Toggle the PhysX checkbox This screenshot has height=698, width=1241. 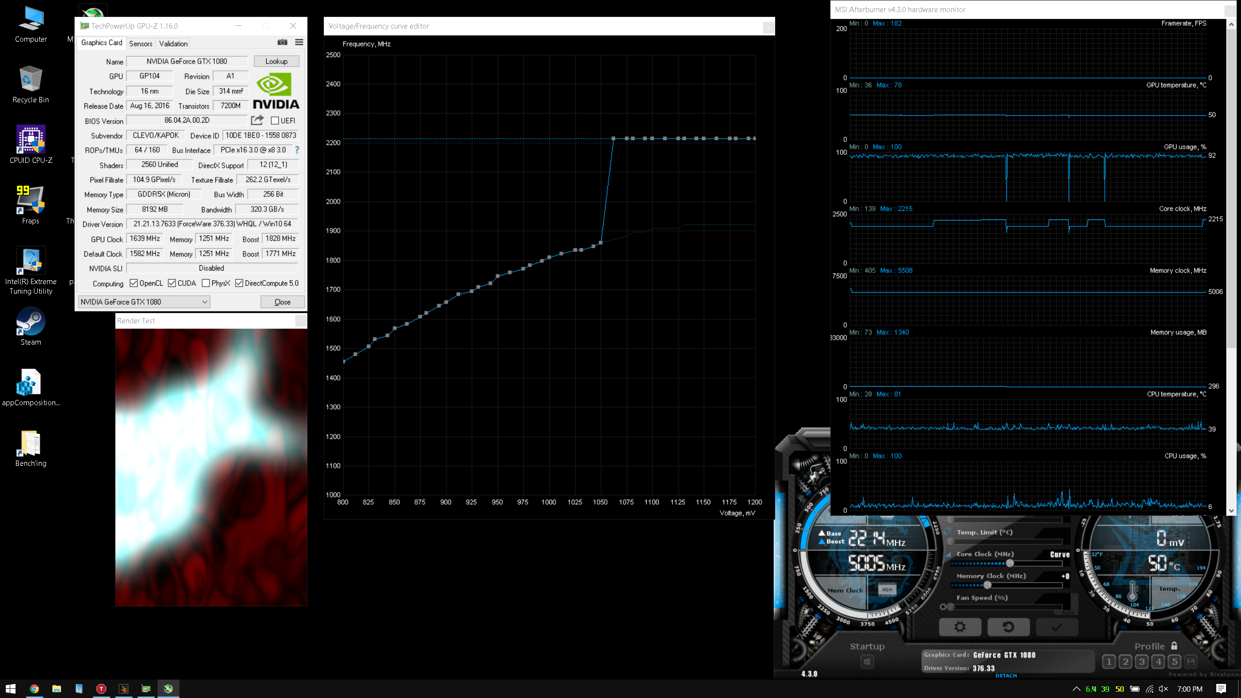(x=206, y=283)
